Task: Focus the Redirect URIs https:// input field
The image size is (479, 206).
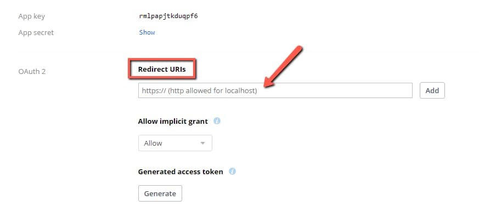Action: tap(275, 90)
